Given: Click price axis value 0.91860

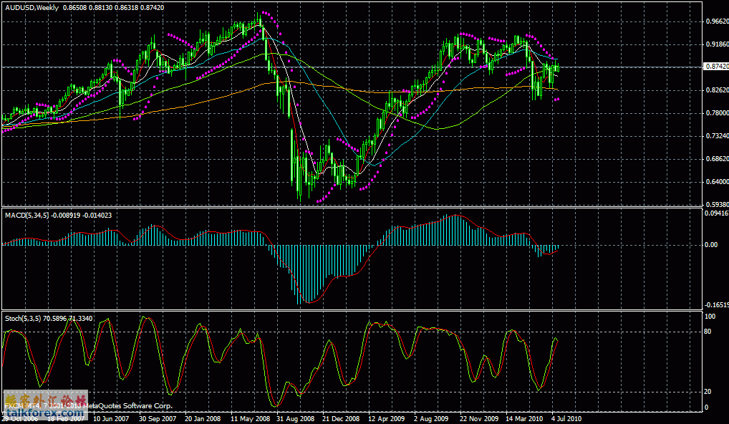Looking at the screenshot, I should pyautogui.click(x=717, y=44).
